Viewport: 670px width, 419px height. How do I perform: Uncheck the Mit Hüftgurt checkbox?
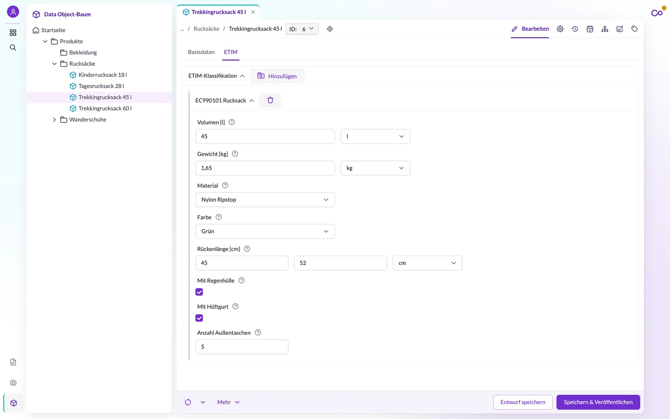(199, 318)
